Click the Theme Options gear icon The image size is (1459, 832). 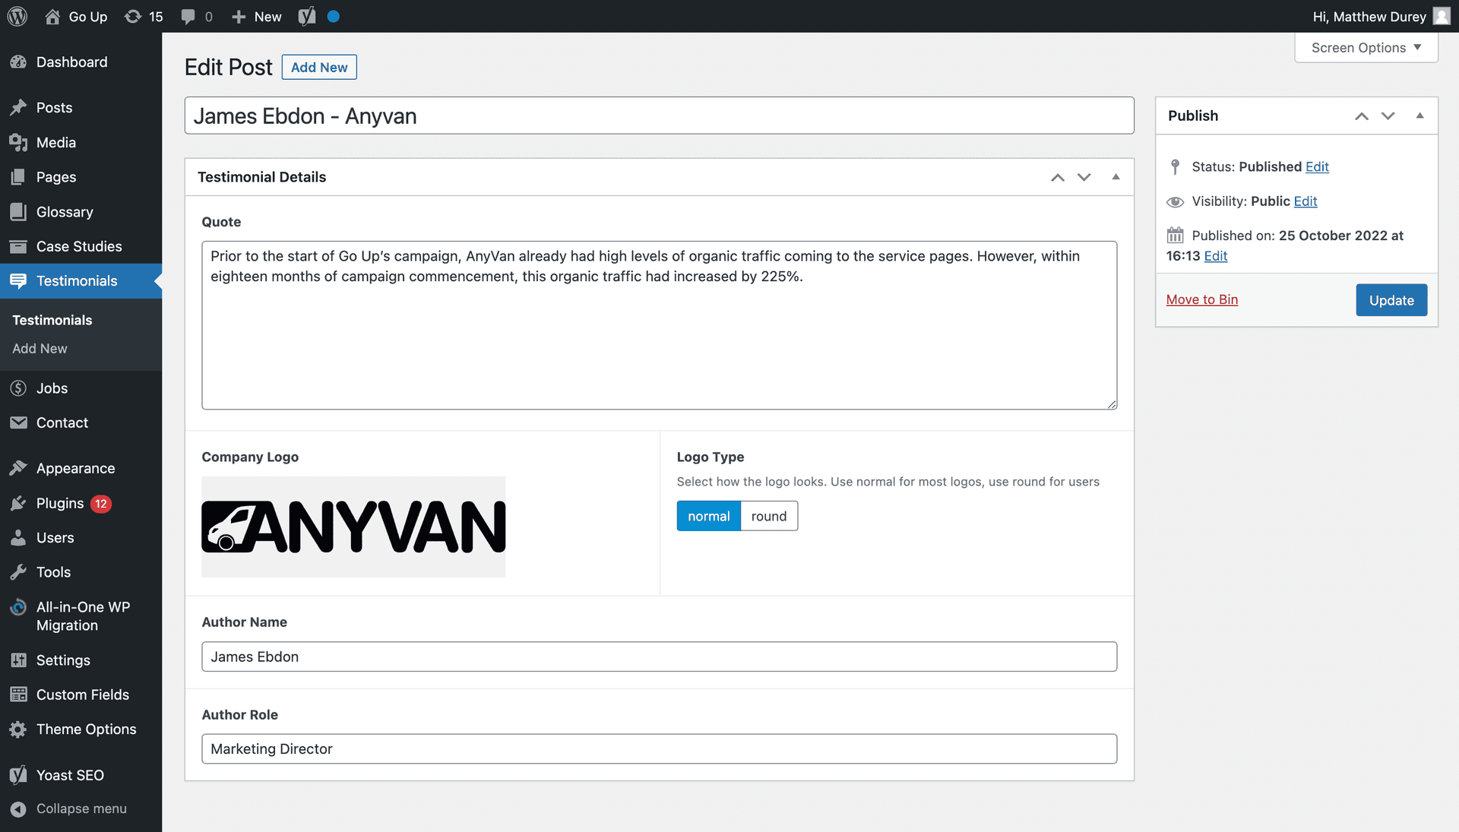coord(18,729)
